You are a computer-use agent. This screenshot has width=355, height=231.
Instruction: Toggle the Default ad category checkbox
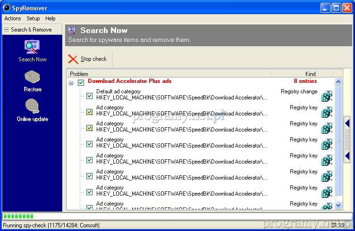pos(89,96)
